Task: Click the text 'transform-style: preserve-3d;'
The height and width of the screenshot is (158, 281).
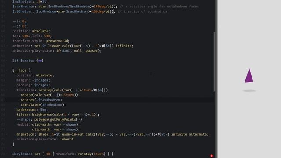Action: click(x=41, y=41)
